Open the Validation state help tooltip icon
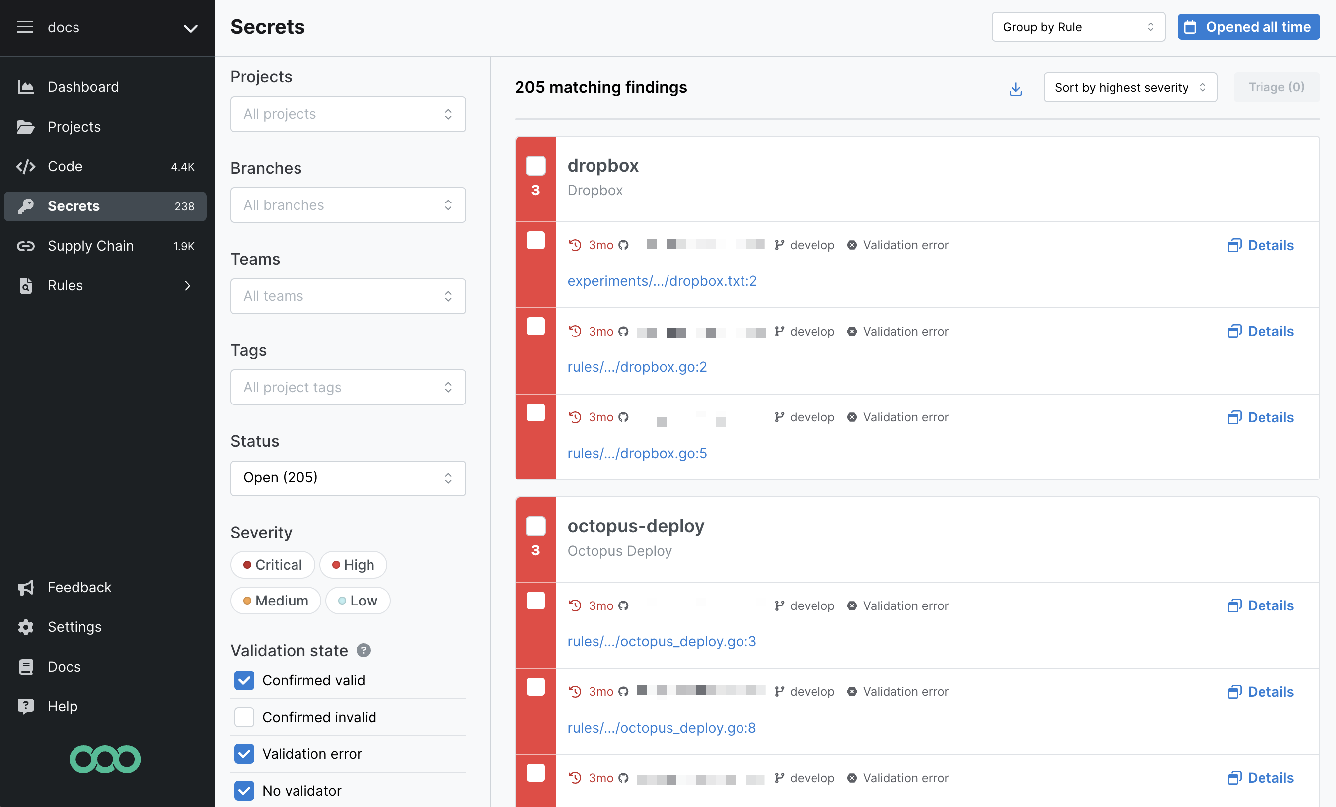The width and height of the screenshot is (1336, 807). coord(363,650)
